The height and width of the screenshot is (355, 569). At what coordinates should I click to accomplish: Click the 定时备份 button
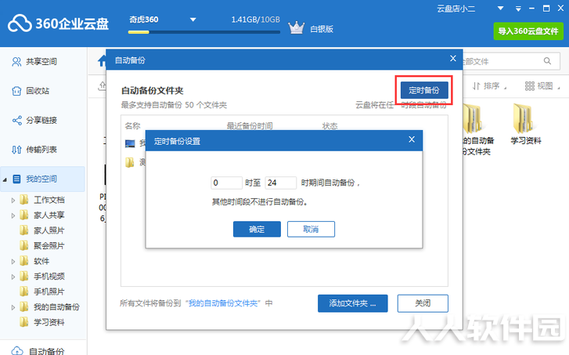point(424,90)
